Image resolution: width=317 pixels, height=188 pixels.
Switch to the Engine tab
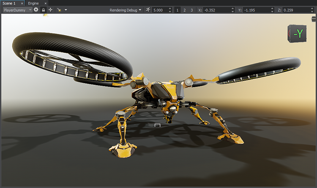(x=33, y=3)
